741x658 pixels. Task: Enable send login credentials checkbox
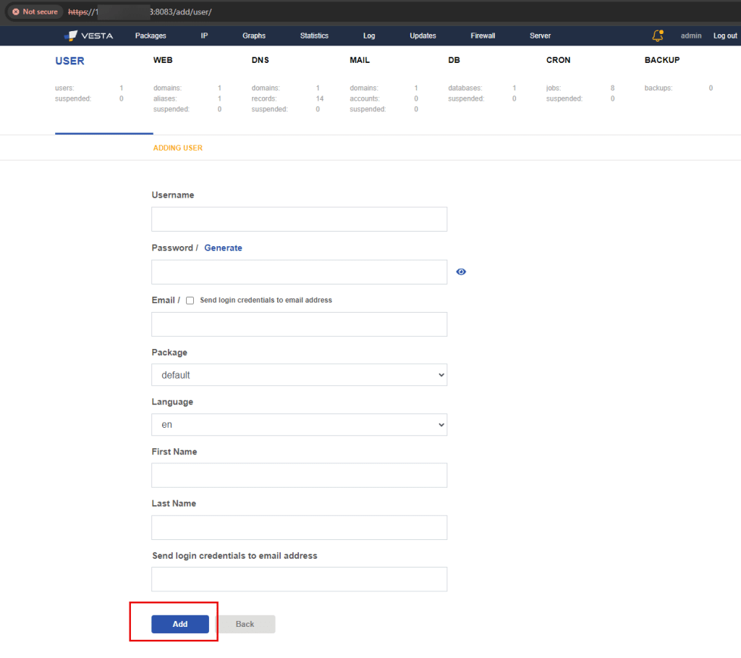tap(190, 300)
